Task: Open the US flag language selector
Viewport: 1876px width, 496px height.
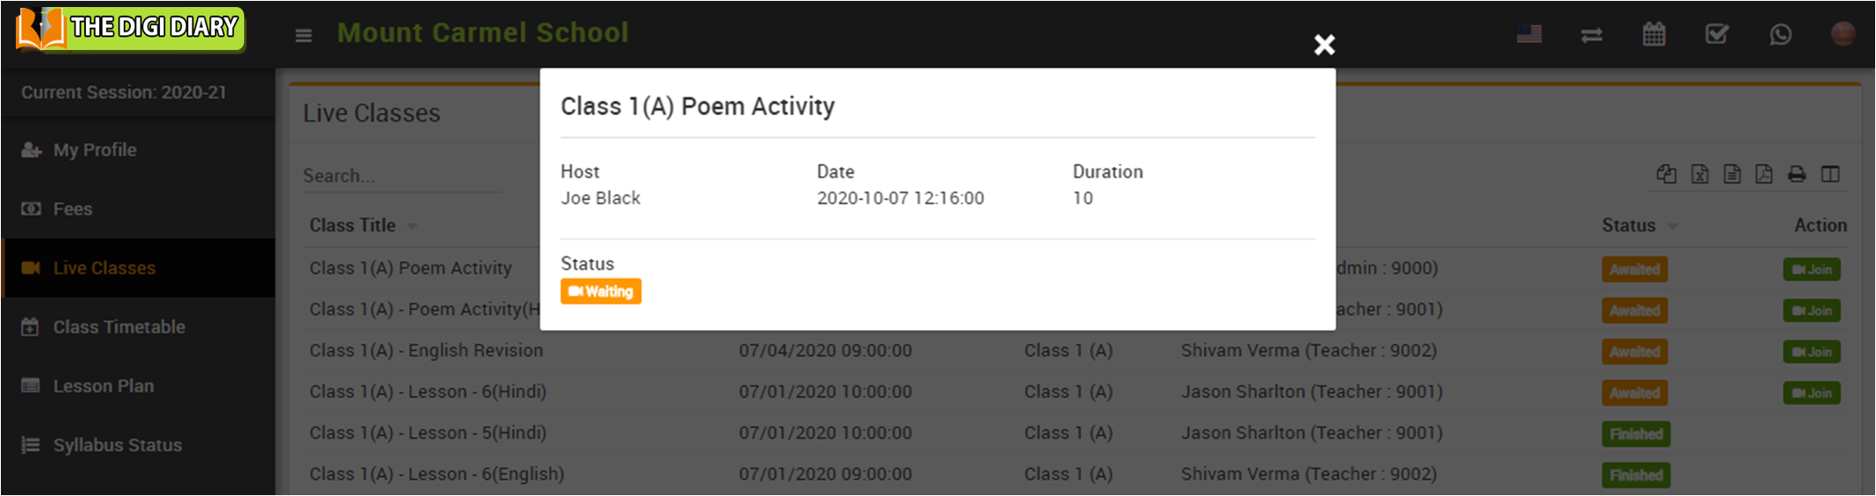Action: [x=1529, y=34]
